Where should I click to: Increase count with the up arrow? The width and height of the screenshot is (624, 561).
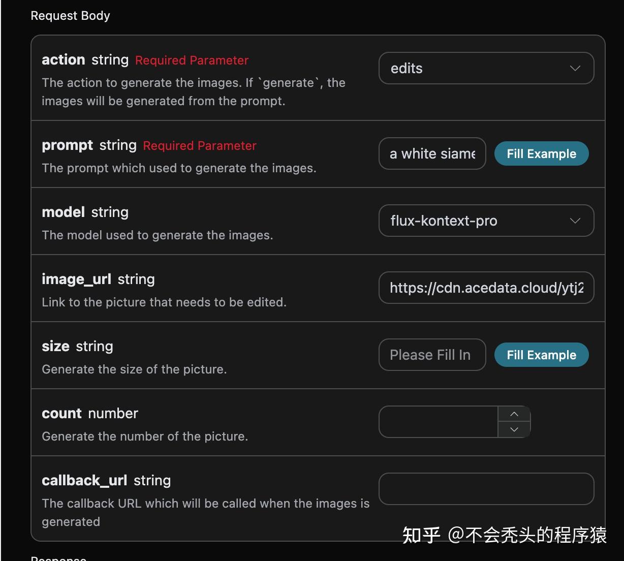514,414
